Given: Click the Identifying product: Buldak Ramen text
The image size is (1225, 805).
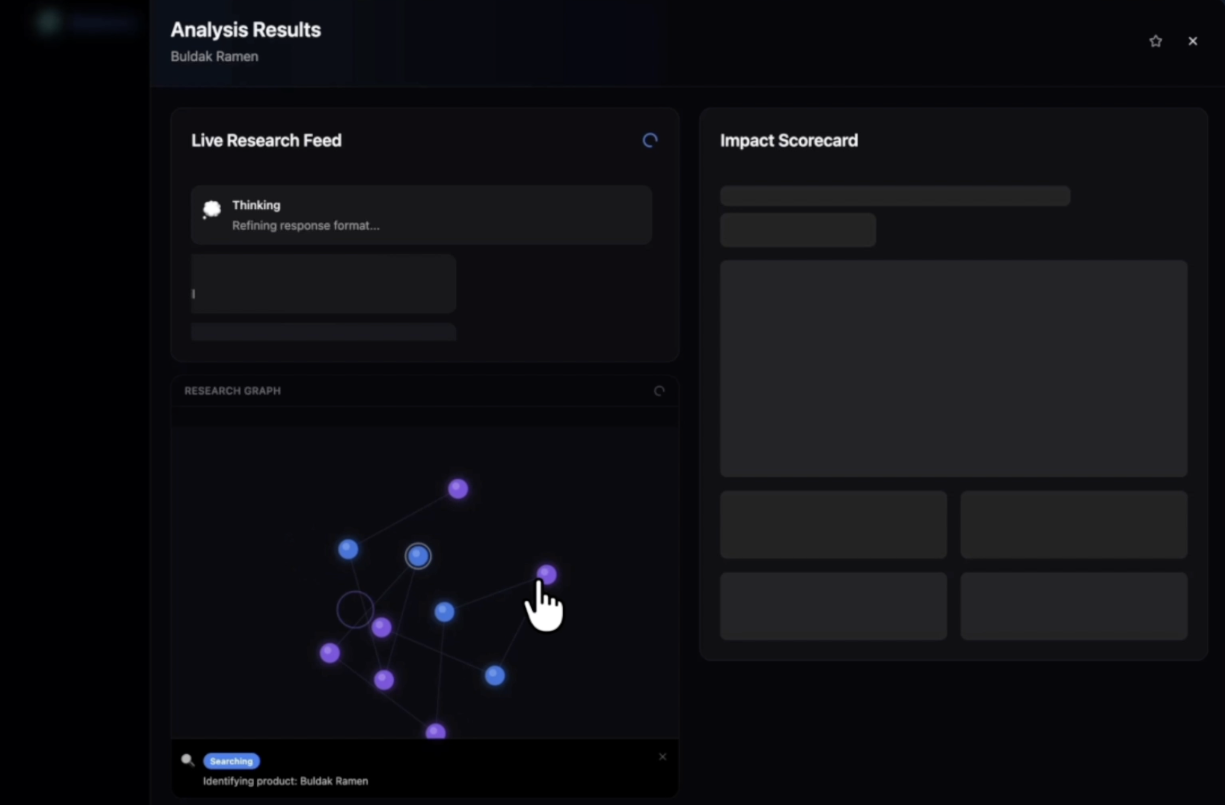Looking at the screenshot, I should (x=286, y=781).
